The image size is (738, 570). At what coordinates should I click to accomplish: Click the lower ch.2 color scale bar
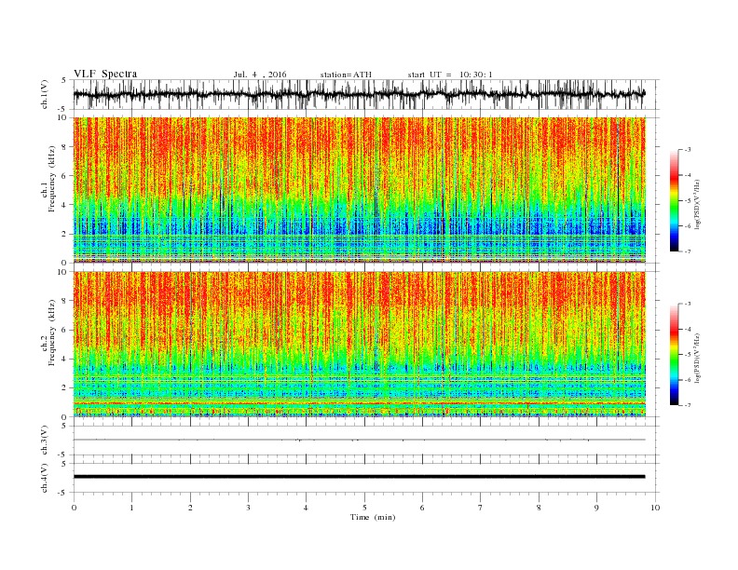[x=674, y=354]
